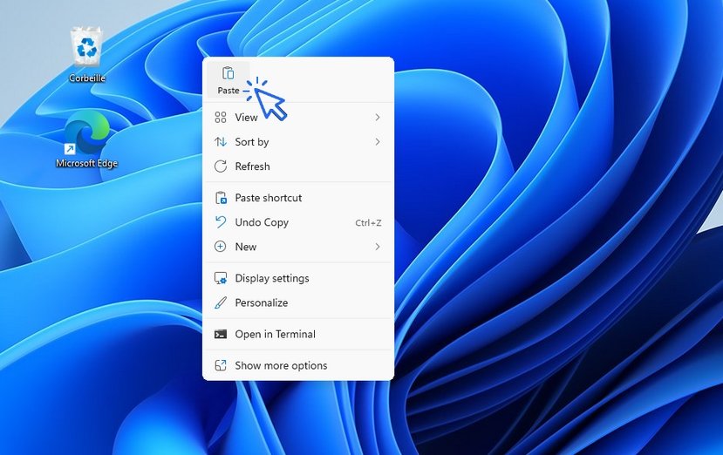Click the monitor icon beside Display settings

(x=221, y=278)
